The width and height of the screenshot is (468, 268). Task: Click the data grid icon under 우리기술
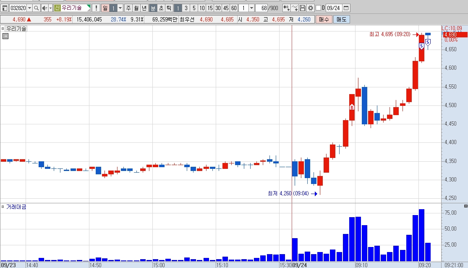click(5, 36)
